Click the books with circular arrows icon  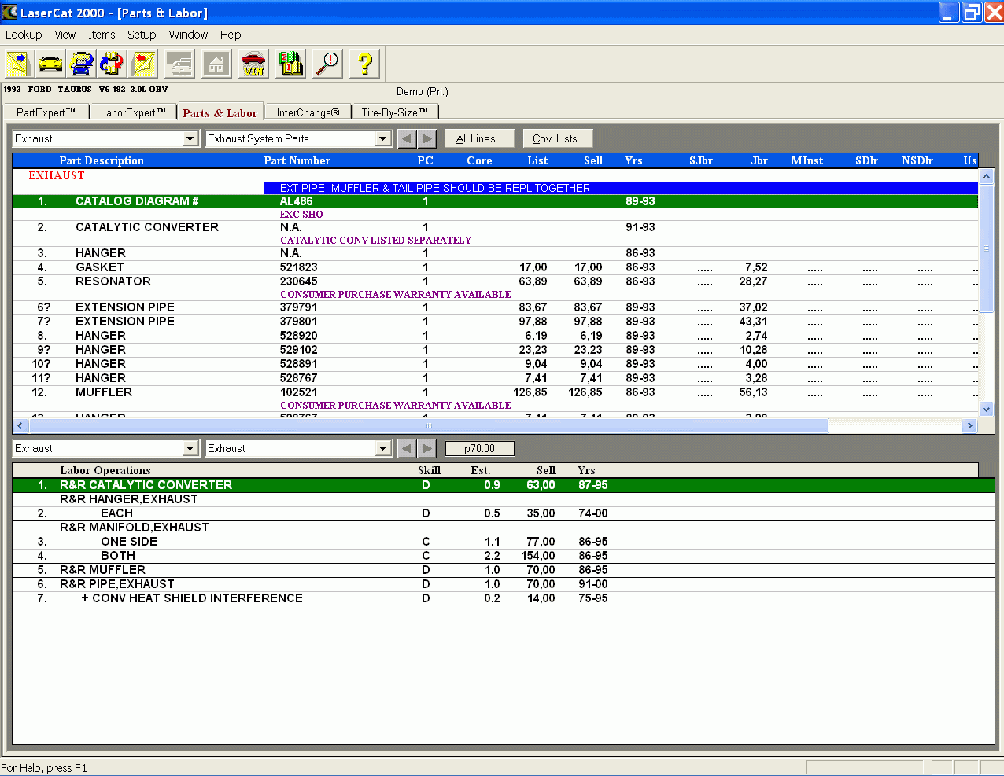(113, 64)
